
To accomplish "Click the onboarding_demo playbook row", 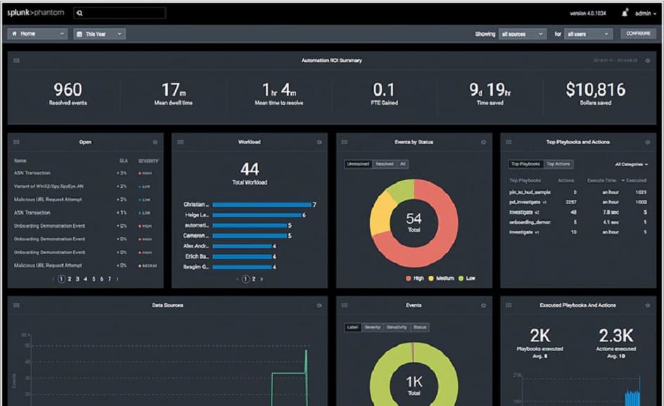I will [x=578, y=222].
